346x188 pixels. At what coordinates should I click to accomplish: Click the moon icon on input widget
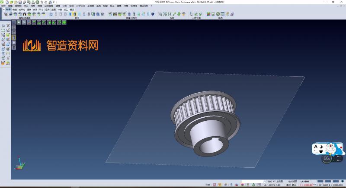tap(321, 147)
